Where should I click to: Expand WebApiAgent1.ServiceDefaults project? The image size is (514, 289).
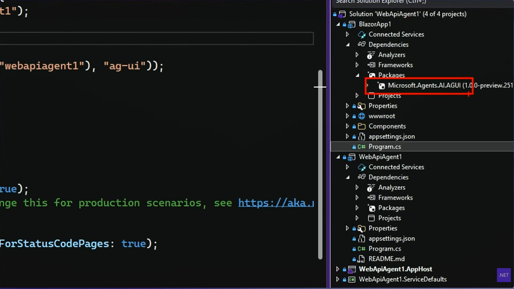pyautogui.click(x=338, y=279)
